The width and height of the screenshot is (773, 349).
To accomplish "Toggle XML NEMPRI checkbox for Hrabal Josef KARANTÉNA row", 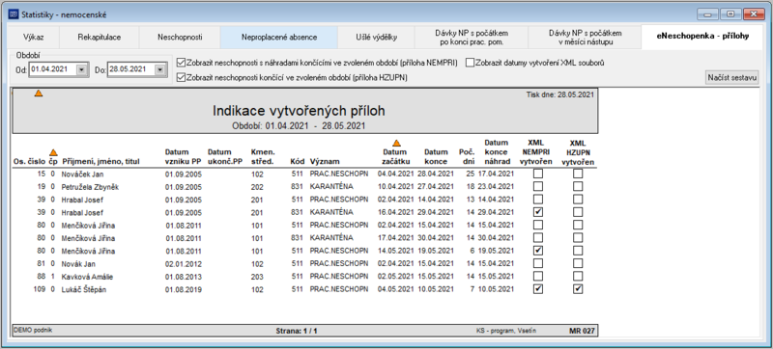I will point(538,212).
